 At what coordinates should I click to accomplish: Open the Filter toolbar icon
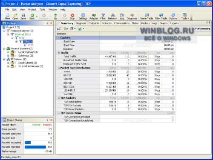click(x=103, y=17)
